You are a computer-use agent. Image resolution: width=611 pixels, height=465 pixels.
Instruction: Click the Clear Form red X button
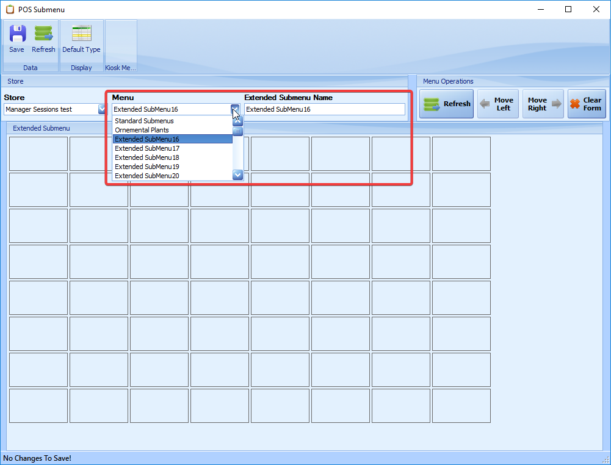[x=586, y=104]
